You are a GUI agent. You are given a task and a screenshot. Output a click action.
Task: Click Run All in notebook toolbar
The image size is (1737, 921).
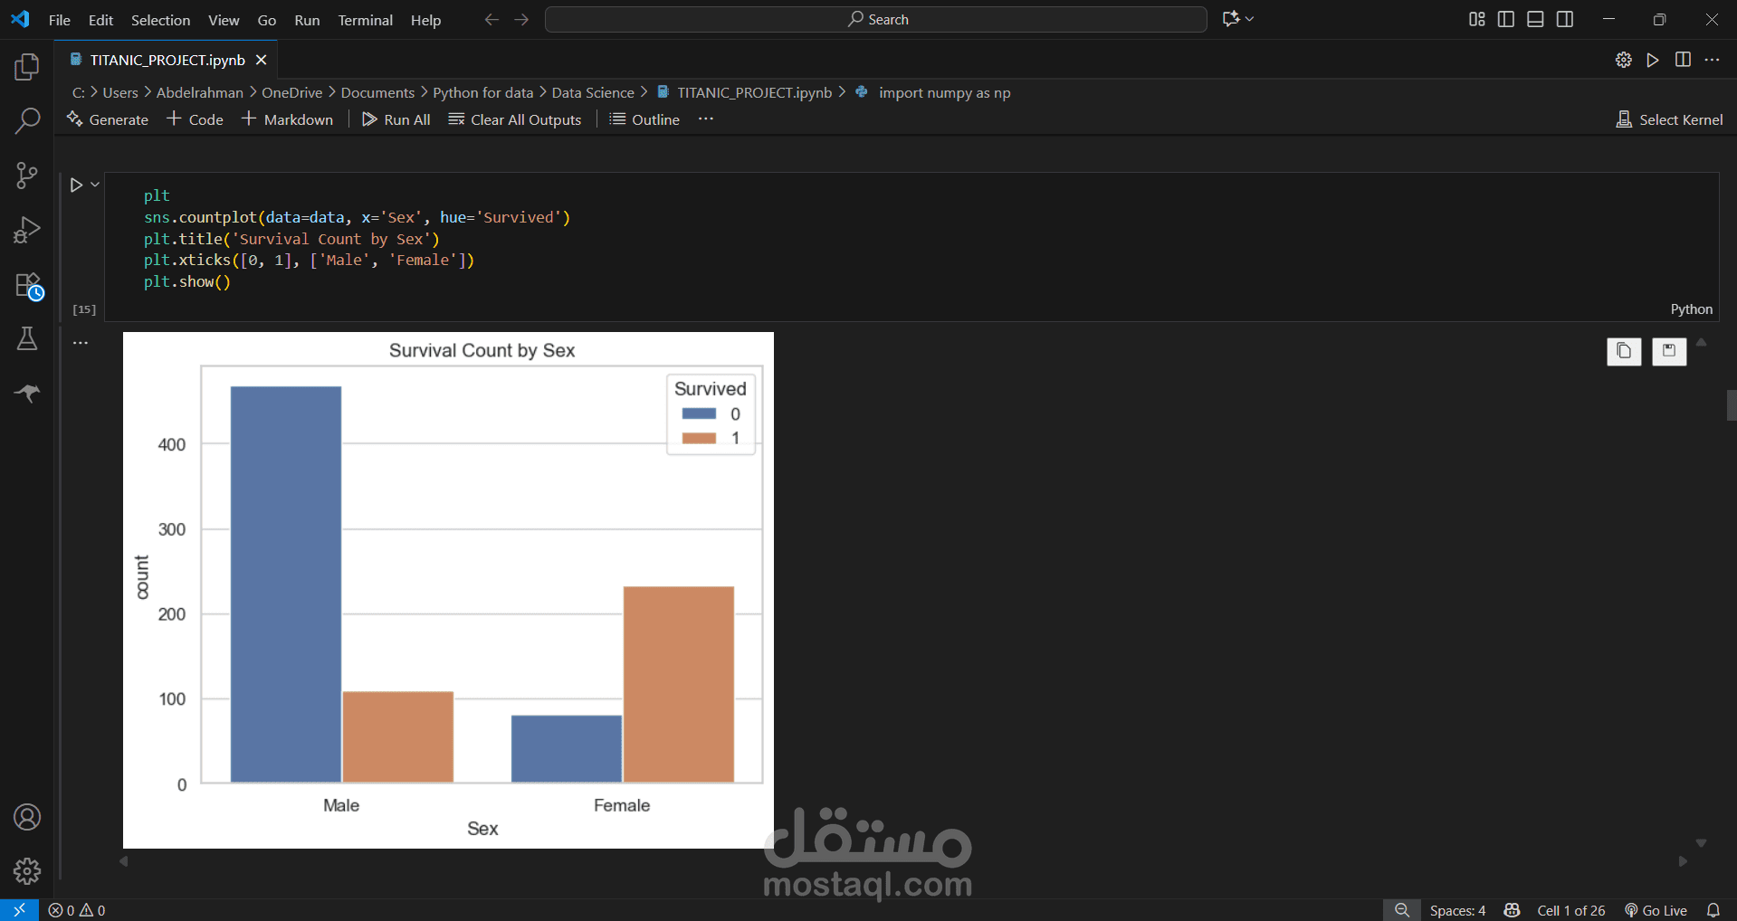396,119
